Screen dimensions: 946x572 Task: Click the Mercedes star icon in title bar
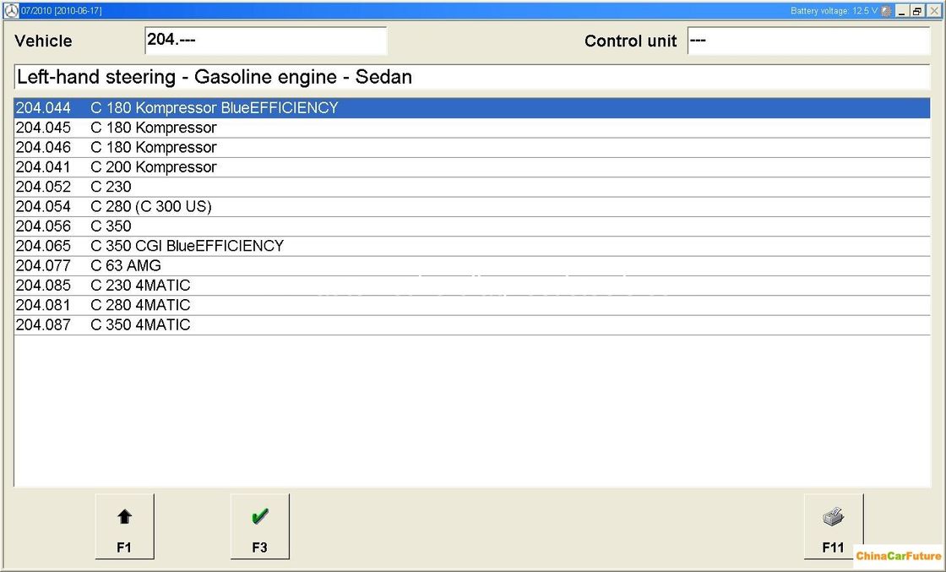coord(12,11)
